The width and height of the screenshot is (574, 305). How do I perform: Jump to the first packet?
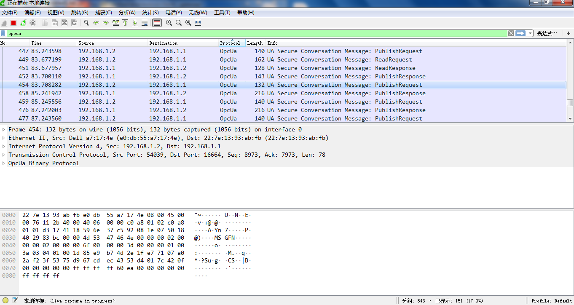click(x=125, y=23)
